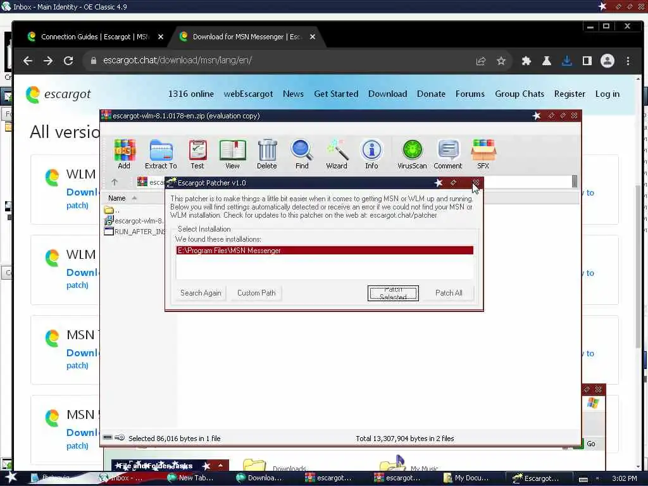Select E:\Program Files\MSN Messenger installation

[x=325, y=251]
